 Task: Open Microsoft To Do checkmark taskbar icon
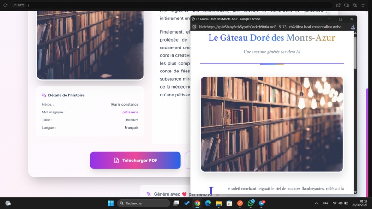(x=187, y=203)
